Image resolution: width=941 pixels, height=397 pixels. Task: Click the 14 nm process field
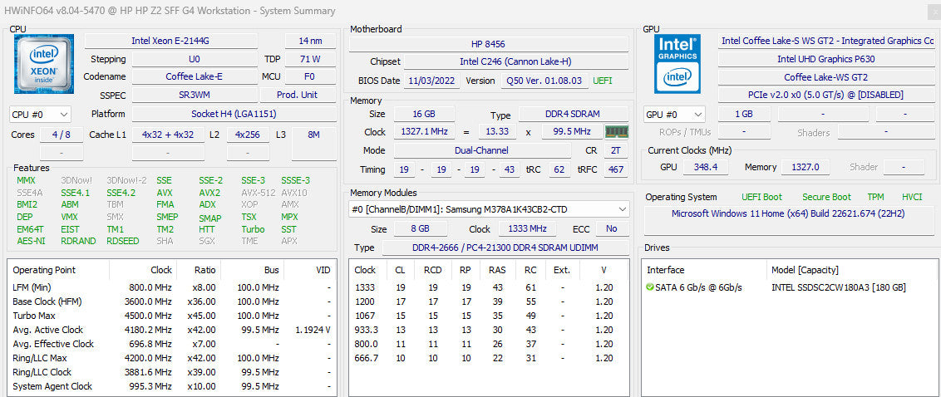[x=310, y=41]
